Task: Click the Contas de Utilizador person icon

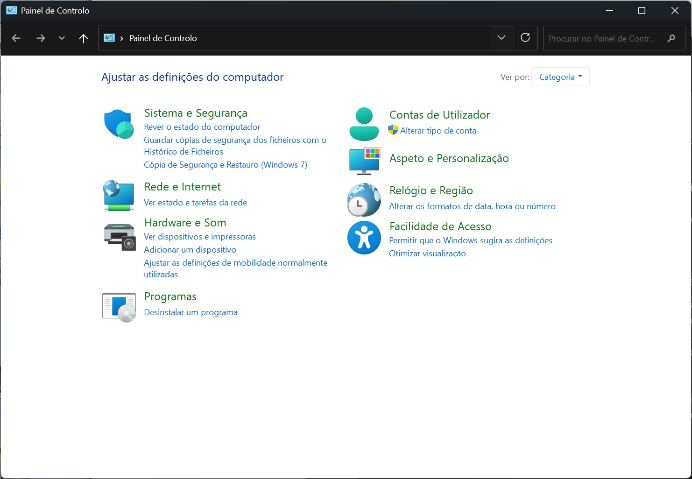Action: [x=364, y=124]
